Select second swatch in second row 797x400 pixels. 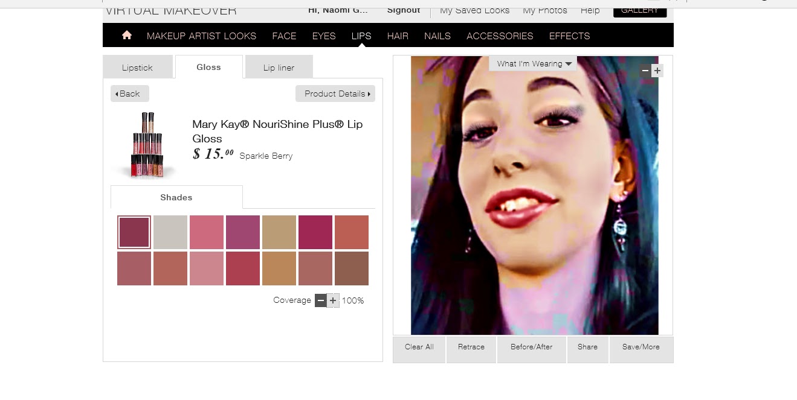point(170,268)
